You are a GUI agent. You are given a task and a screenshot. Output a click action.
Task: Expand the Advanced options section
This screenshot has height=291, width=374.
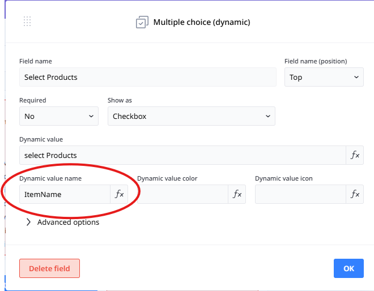click(x=62, y=222)
